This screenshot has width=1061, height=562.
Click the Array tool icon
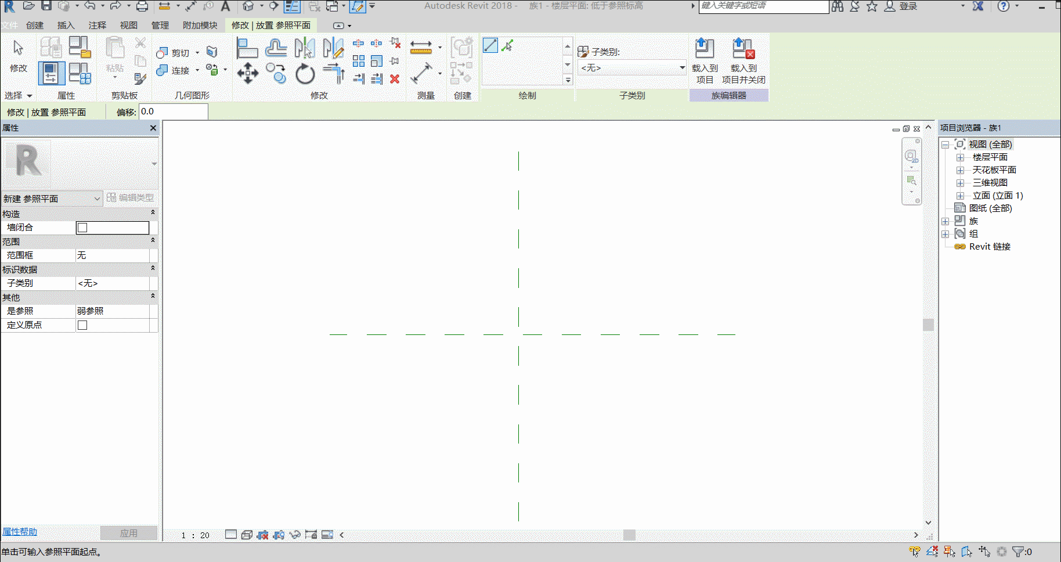[x=359, y=61]
